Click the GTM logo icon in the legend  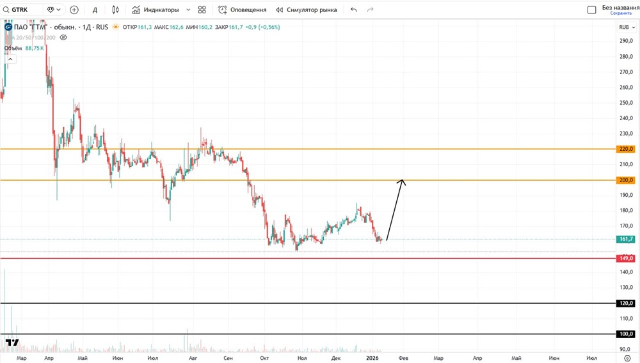[8, 27]
